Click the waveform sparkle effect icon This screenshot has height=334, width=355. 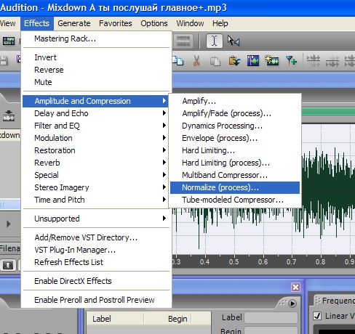point(271,60)
